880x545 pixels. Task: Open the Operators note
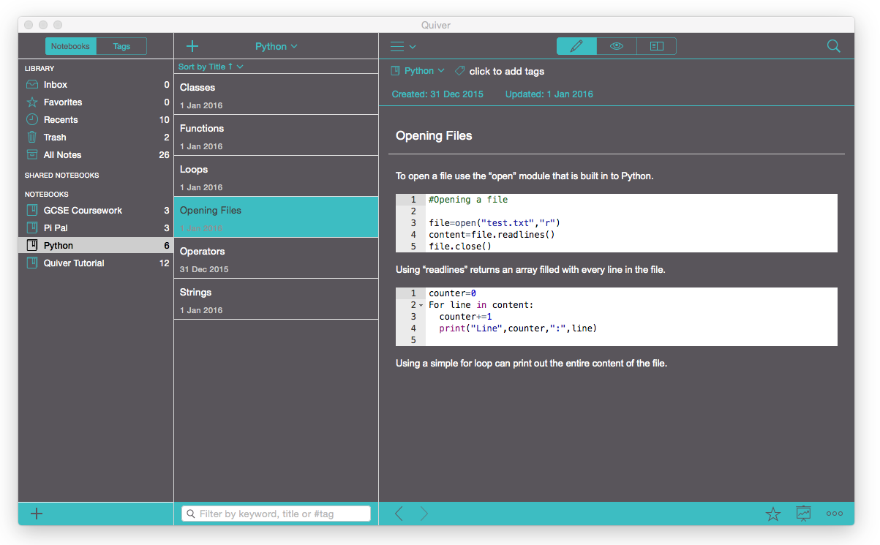[276, 258]
